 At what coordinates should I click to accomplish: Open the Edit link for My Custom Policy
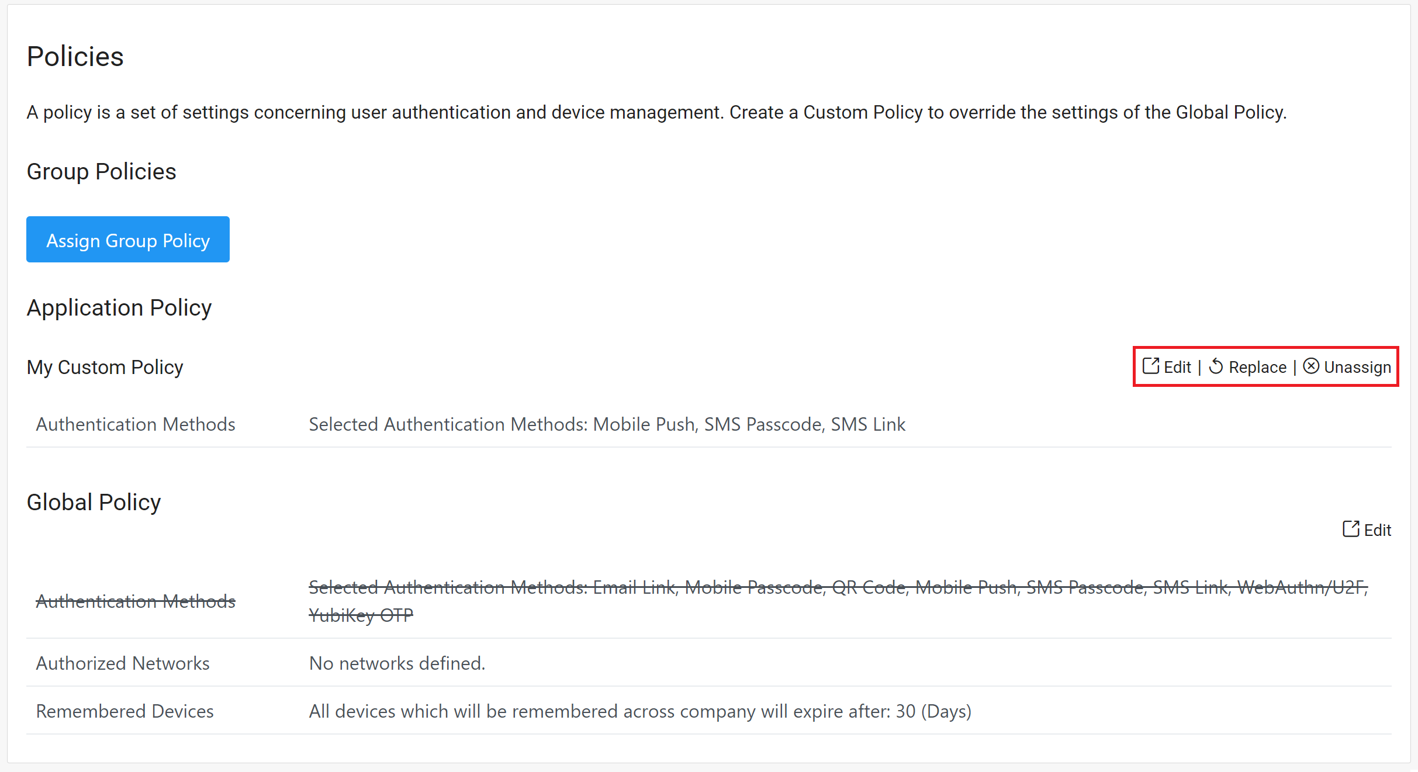[1177, 368]
